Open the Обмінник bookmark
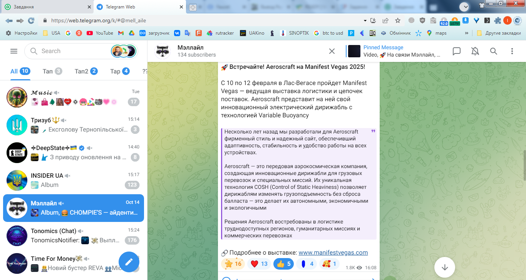The image size is (526, 280). (x=395, y=33)
